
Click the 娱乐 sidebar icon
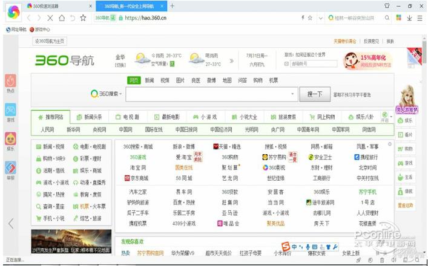click(x=10, y=140)
